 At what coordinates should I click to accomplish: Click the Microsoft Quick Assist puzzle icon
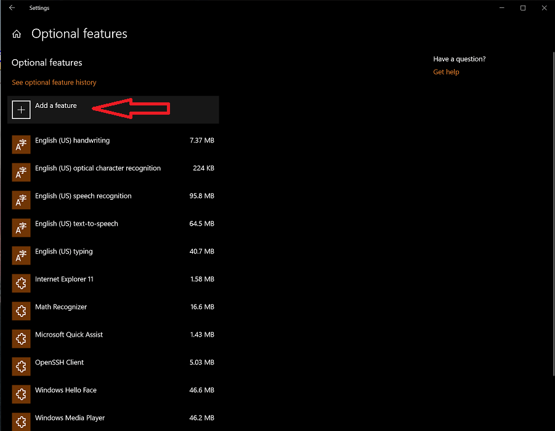[21, 339]
